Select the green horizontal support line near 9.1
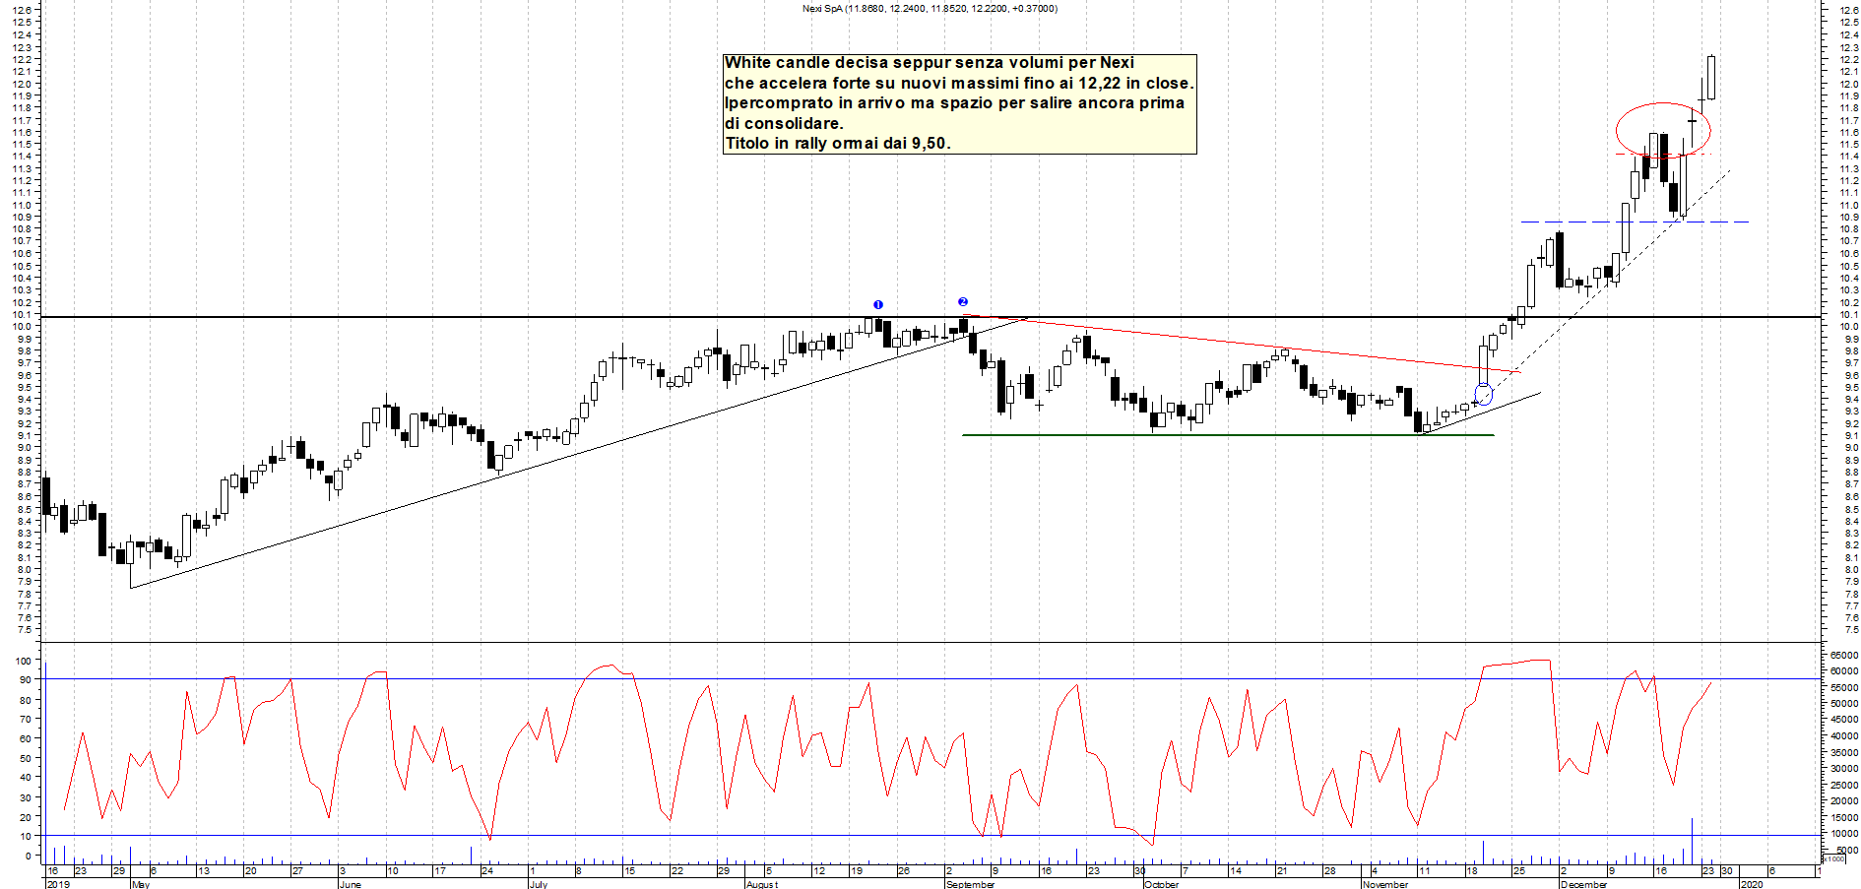1861x889 pixels. 1228,435
